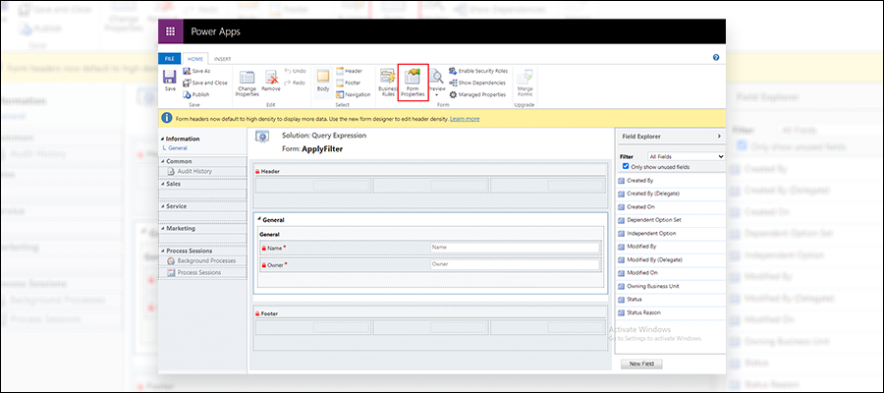Collapse the Common navigation group
Image resolution: width=884 pixels, height=393 pixels.
[163, 161]
